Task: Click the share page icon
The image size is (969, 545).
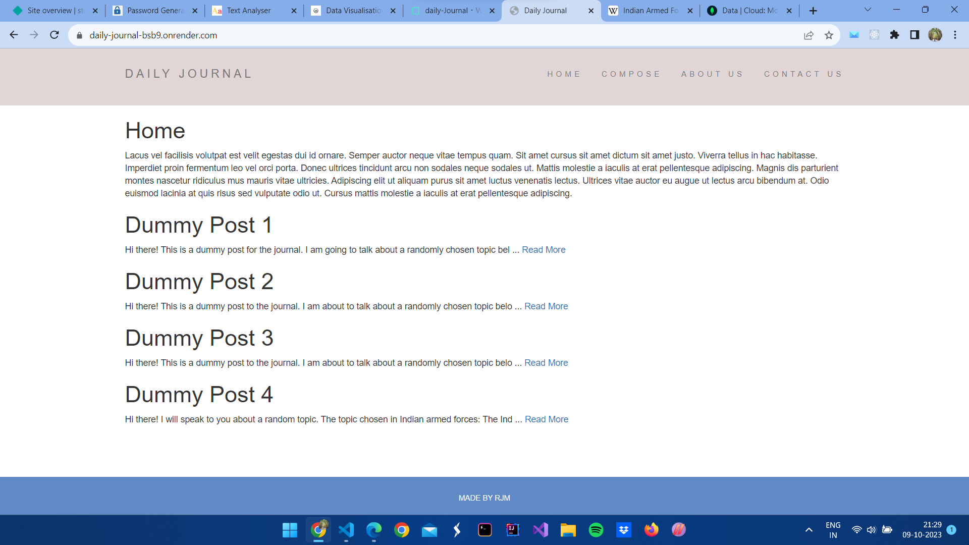Action: 809,35
